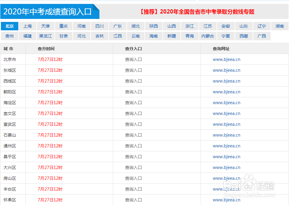The height and width of the screenshot is (205, 291).
Task: Select the 黑龙江 tab
Action: tap(45, 36)
